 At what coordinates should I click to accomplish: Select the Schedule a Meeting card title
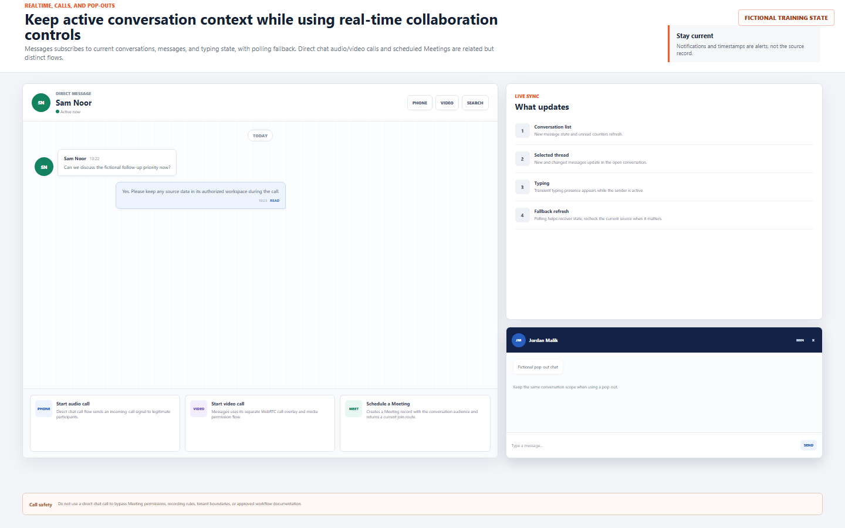point(388,404)
